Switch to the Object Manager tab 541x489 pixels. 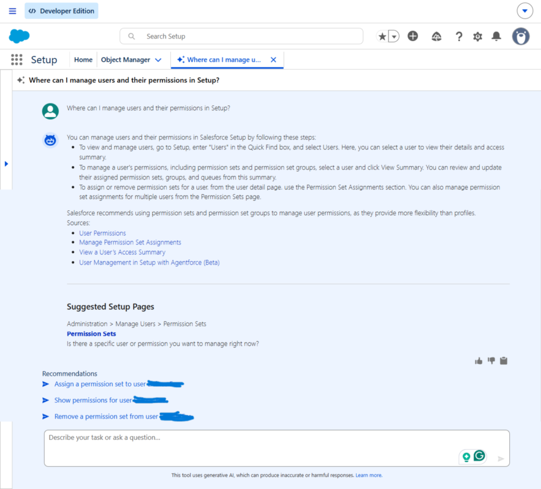126,60
